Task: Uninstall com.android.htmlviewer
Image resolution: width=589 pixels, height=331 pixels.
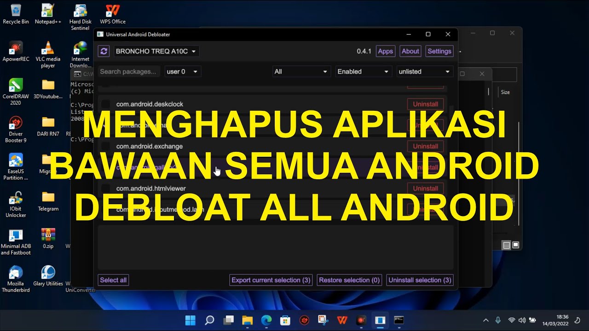Action: (x=426, y=188)
